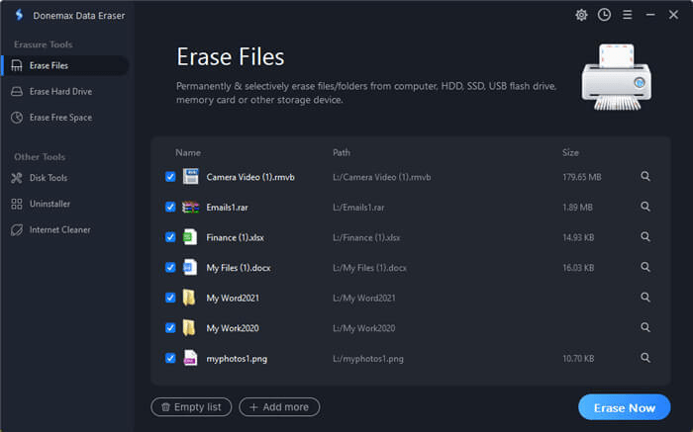
Task: Click the magnifier icon for myphotos1.png
Action: (645, 358)
